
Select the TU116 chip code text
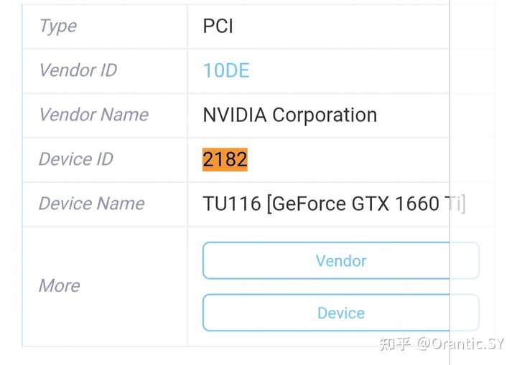[232, 204]
